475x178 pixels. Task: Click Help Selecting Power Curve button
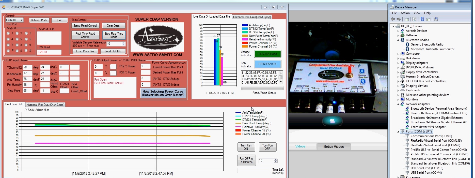[x=163, y=93]
